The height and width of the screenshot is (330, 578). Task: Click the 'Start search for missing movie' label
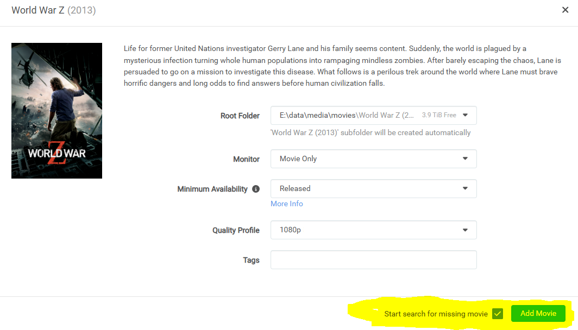[436, 314]
